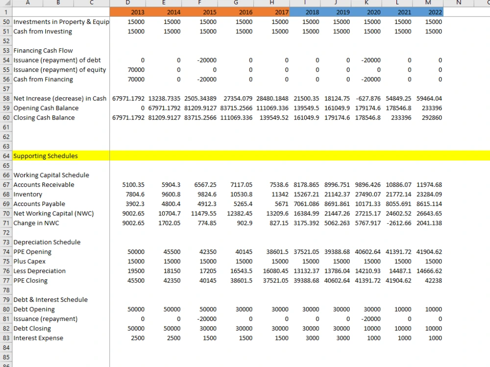This screenshot has height=367, width=490.
Task: Click Change in NWC value -2612.66
Action: click(x=398, y=223)
